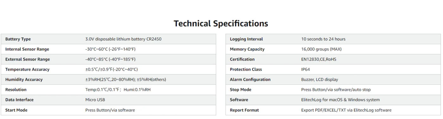
Task: Select the Micro USB data interface value
Action: pyautogui.click(x=95, y=100)
